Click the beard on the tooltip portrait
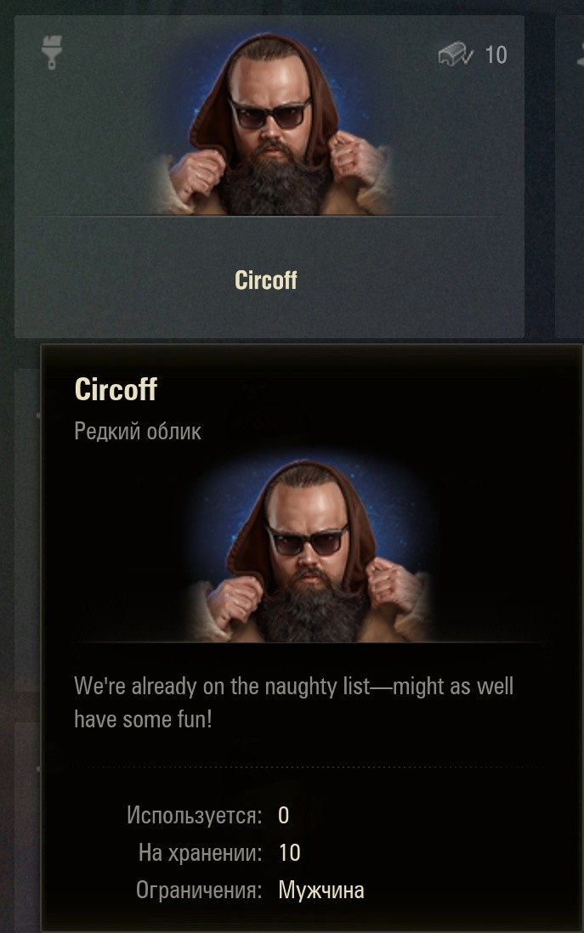The width and height of the screenshot is (584, 933). click(x=311, y=611)
